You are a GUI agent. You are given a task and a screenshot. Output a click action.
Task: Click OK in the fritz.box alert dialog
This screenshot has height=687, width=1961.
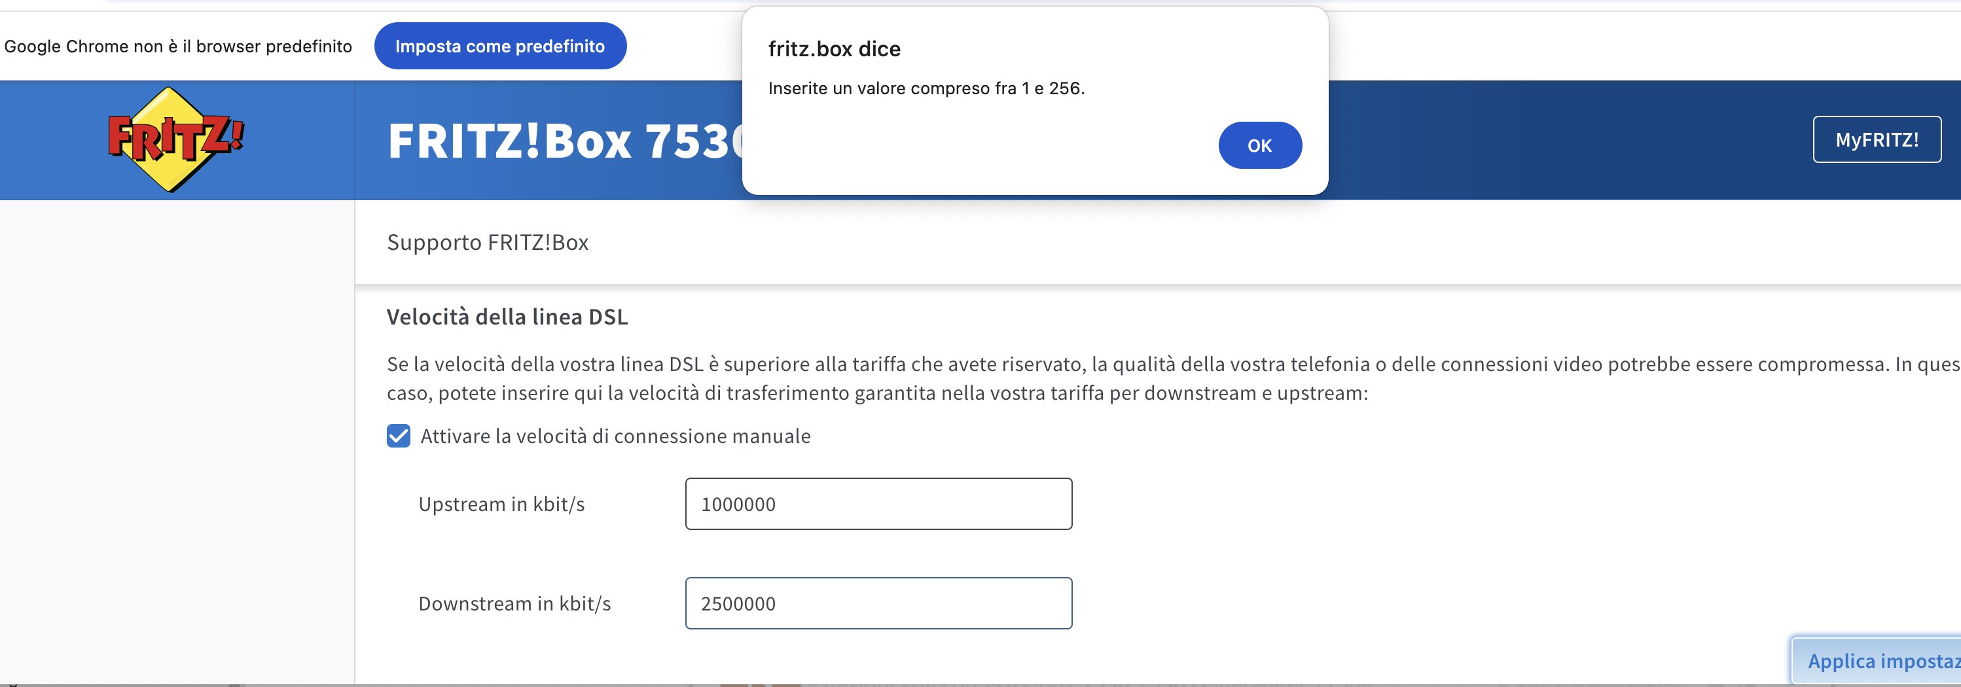(1260, 145)
